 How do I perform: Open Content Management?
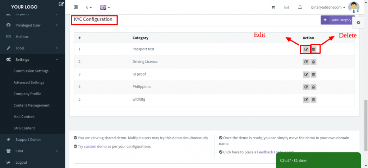click(x=32, y=105)
